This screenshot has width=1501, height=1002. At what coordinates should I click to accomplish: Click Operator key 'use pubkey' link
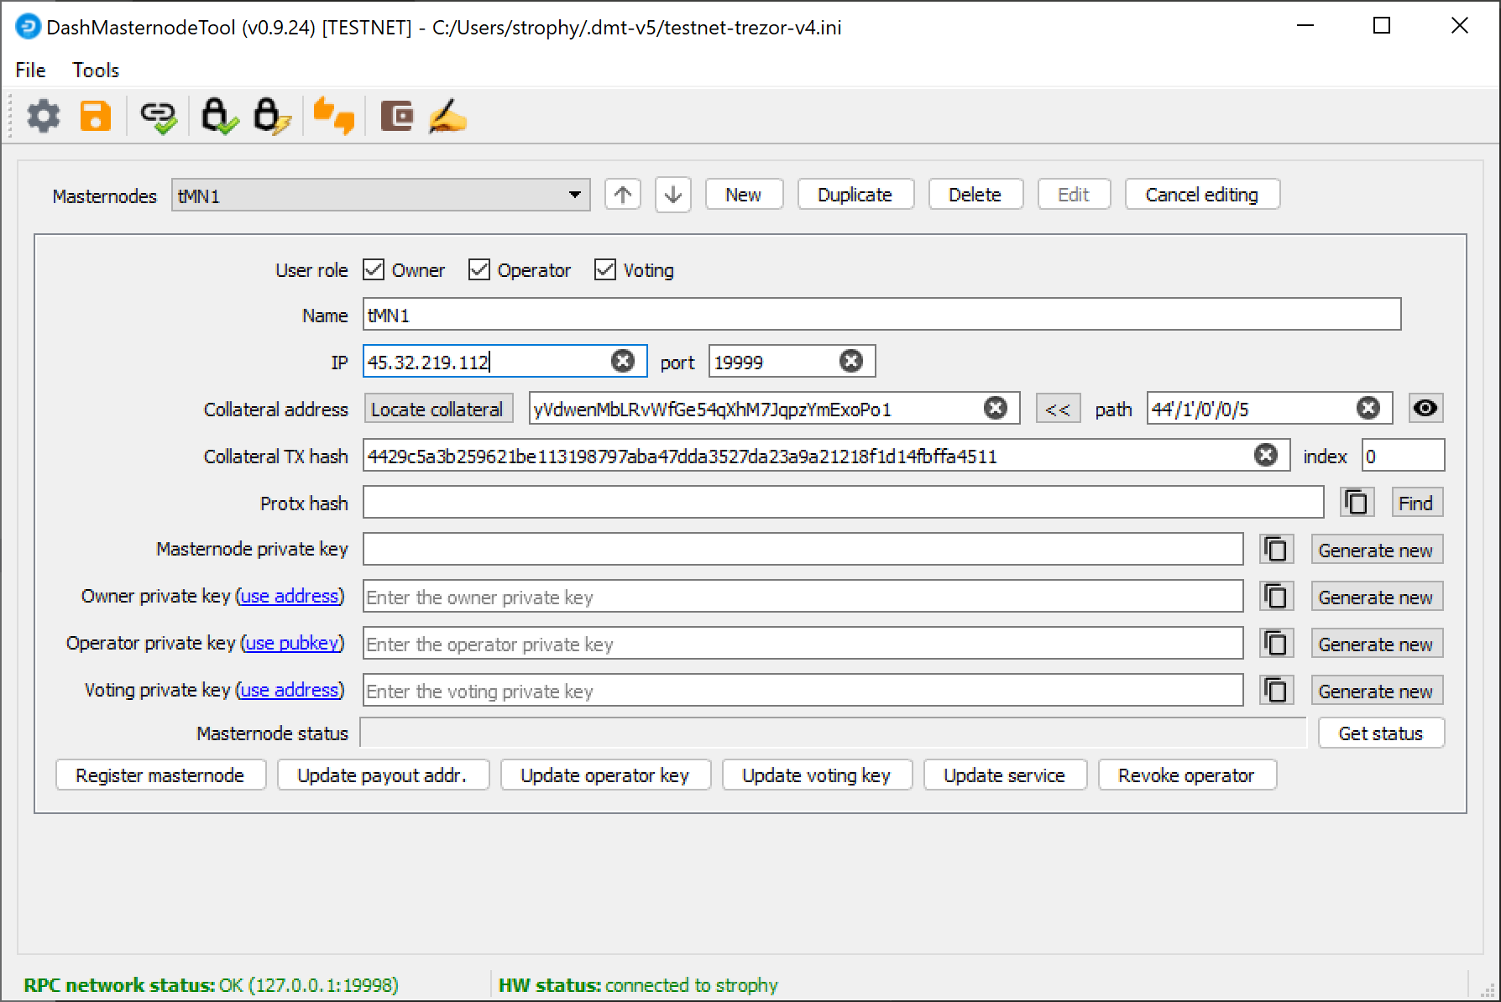pos(292,643)
